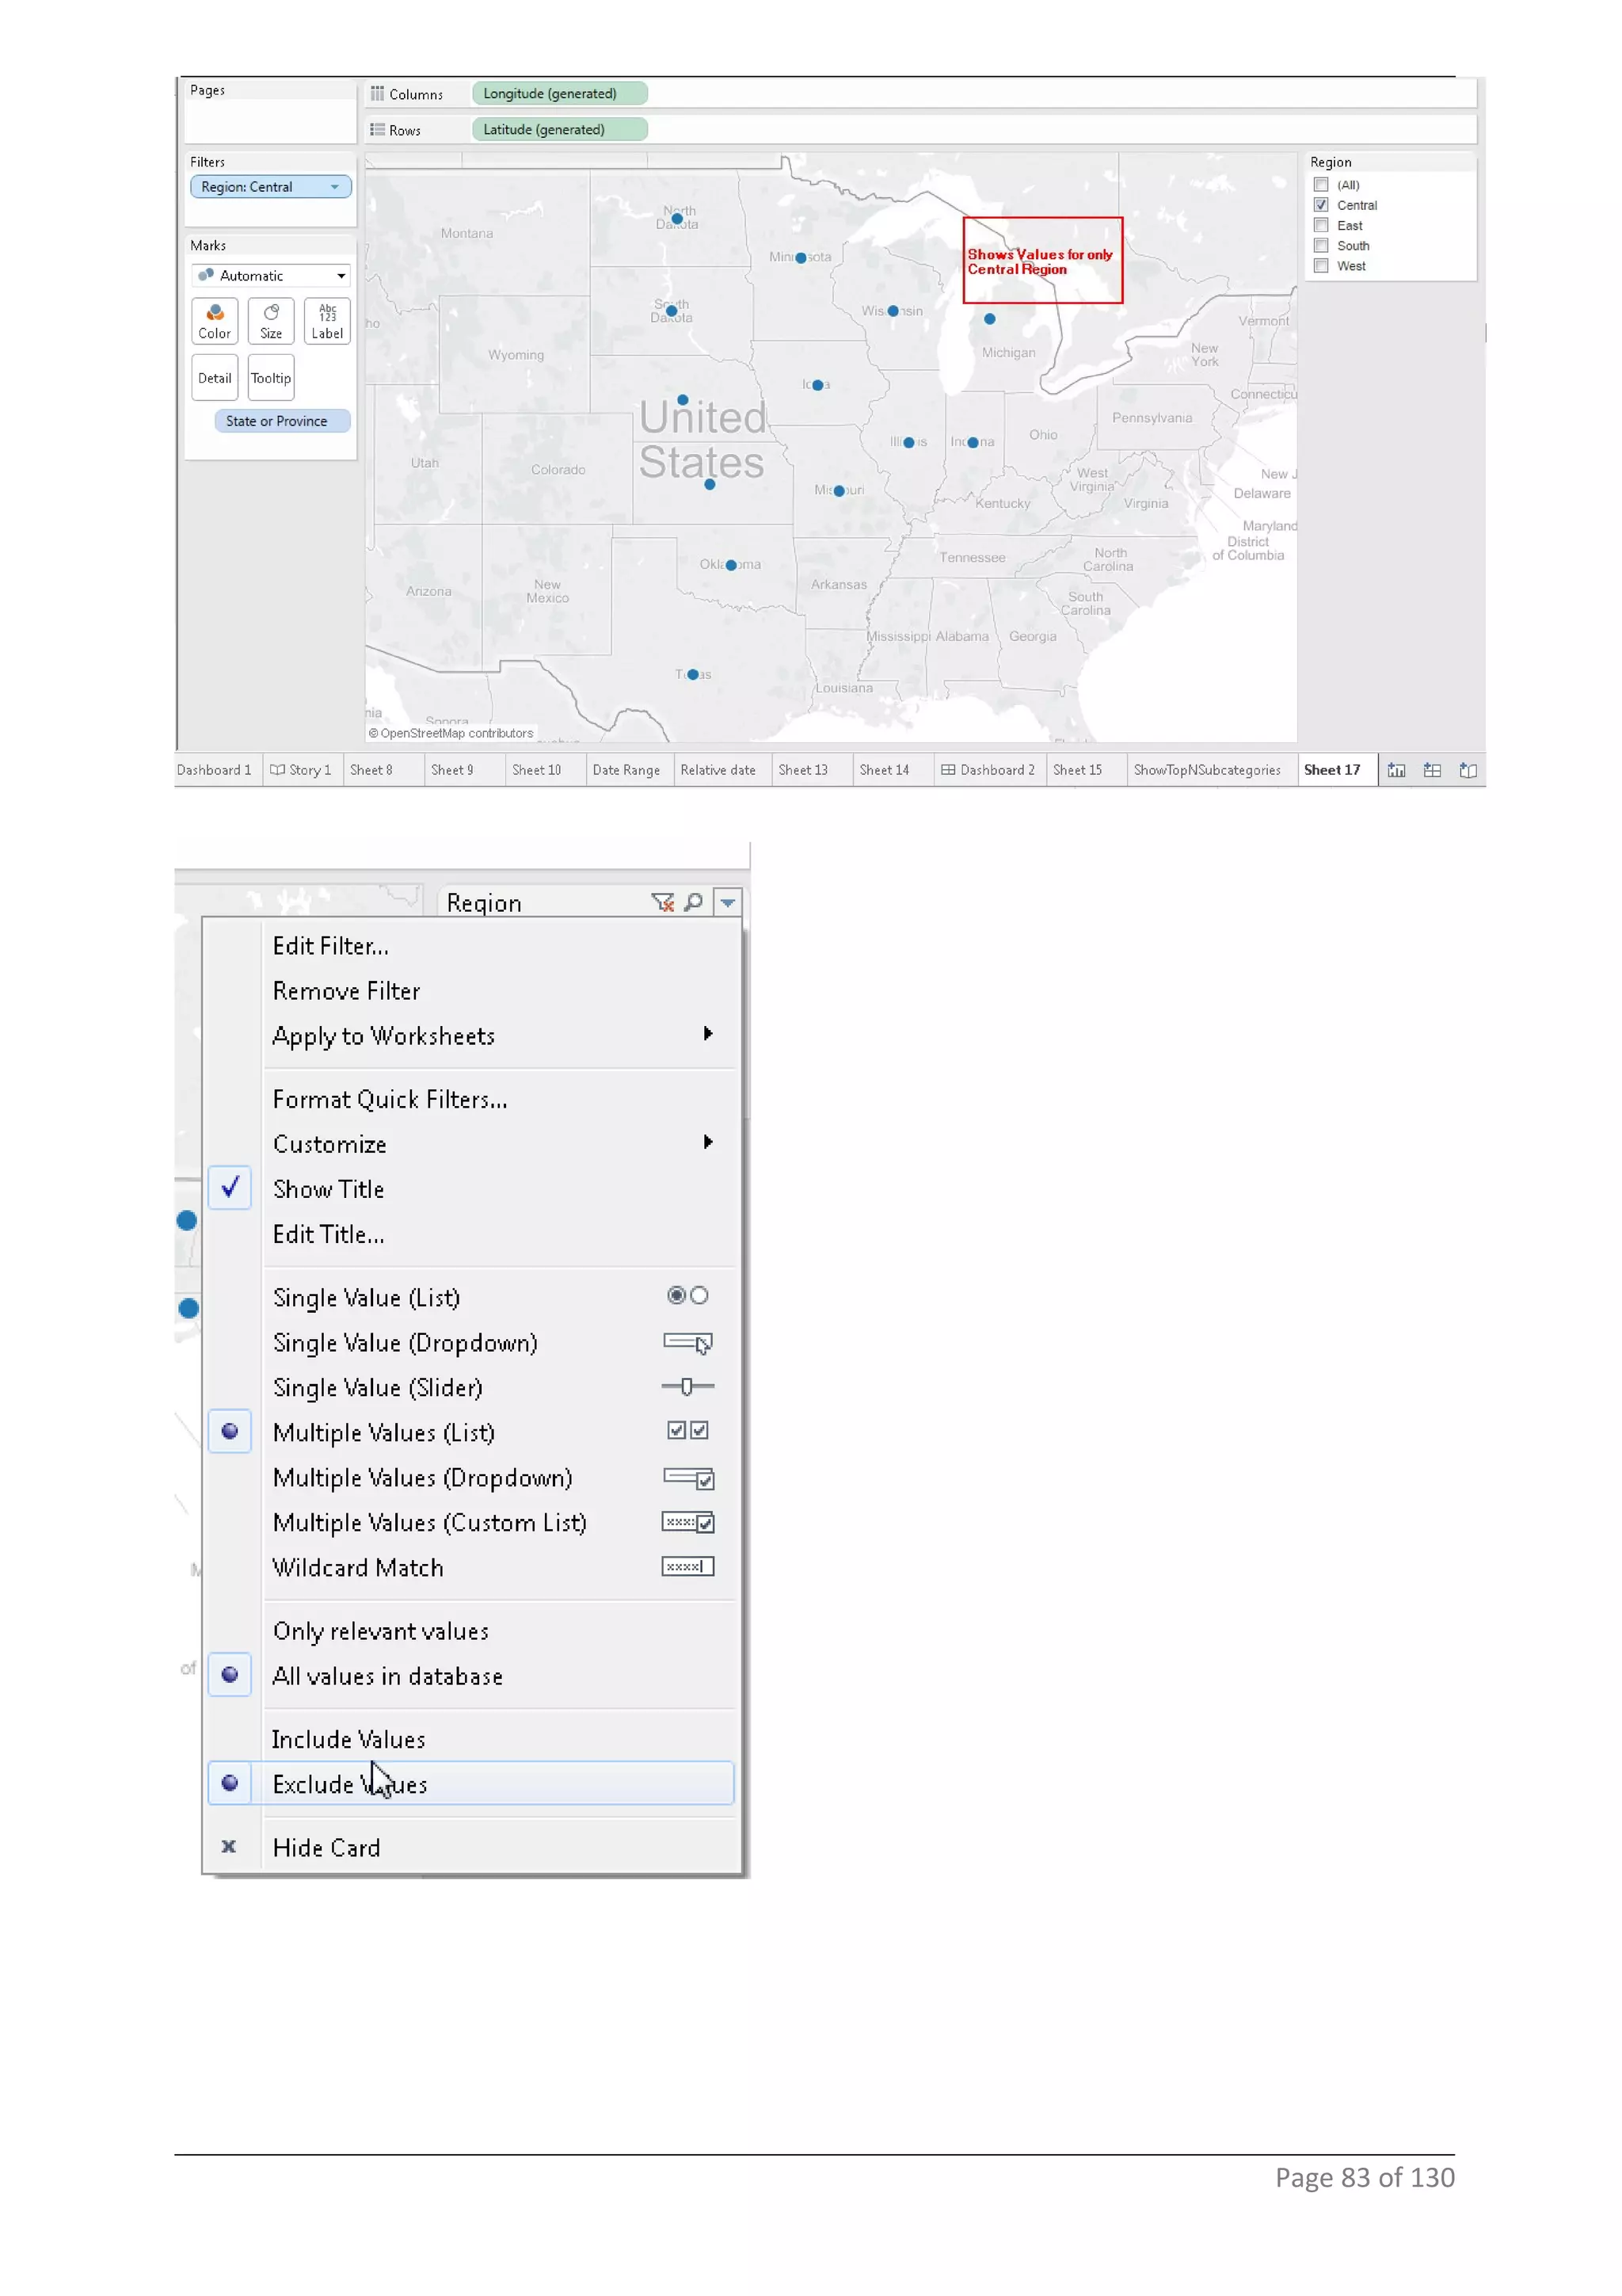Choose Single Value (Slider) option

378,1387
